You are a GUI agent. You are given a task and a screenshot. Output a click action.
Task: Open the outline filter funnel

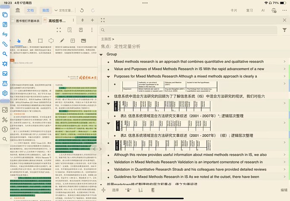(x=285, y=30)
